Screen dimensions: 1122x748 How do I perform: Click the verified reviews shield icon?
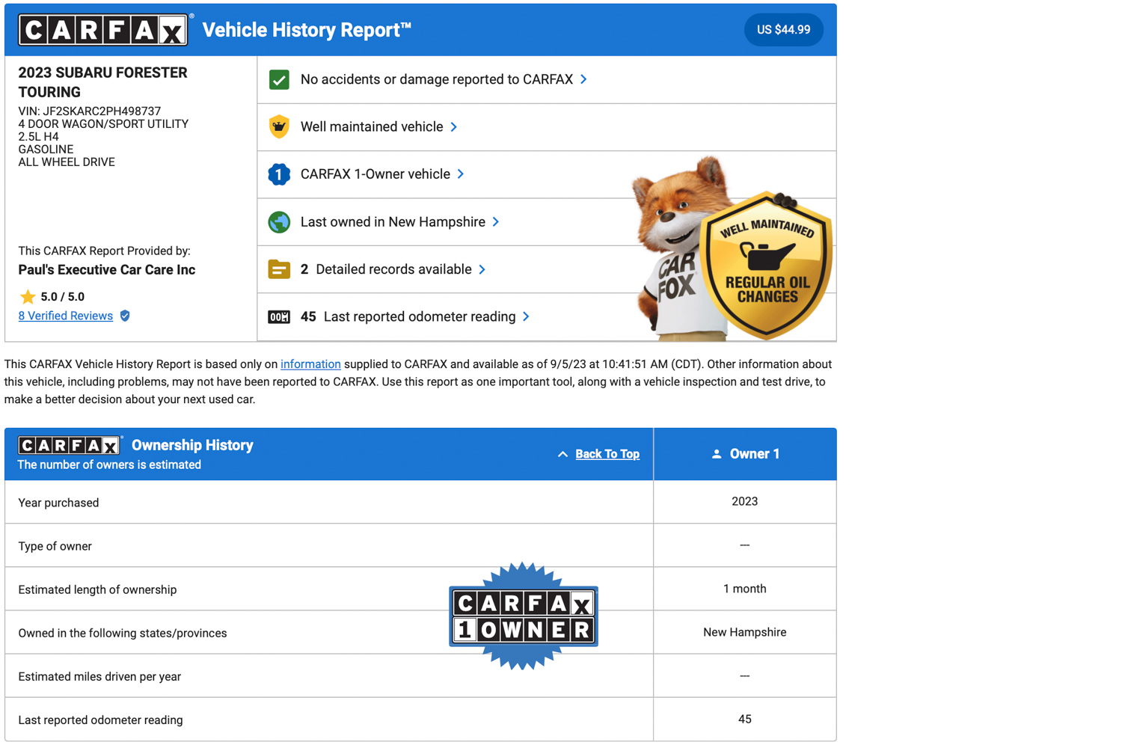125,316
